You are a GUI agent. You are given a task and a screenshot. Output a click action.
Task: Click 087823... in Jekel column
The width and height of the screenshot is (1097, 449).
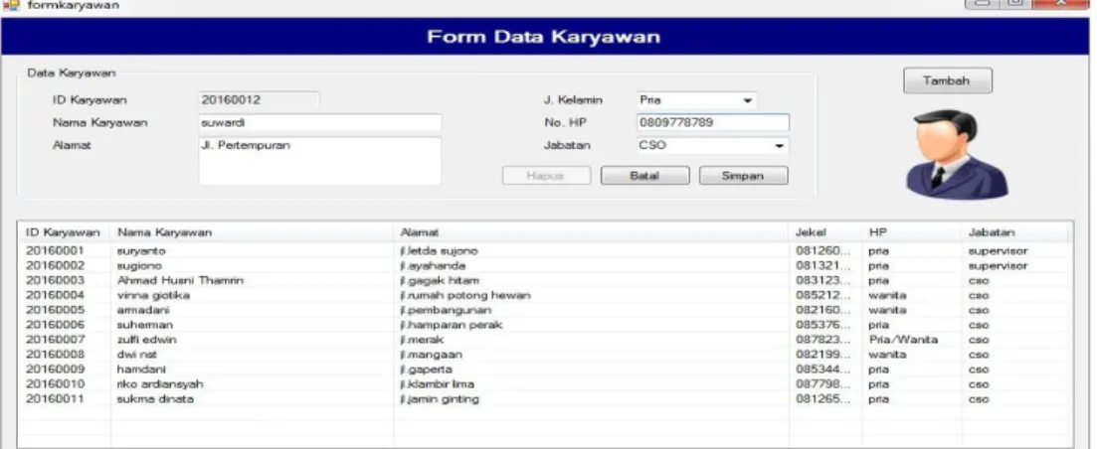click(823, 340)
